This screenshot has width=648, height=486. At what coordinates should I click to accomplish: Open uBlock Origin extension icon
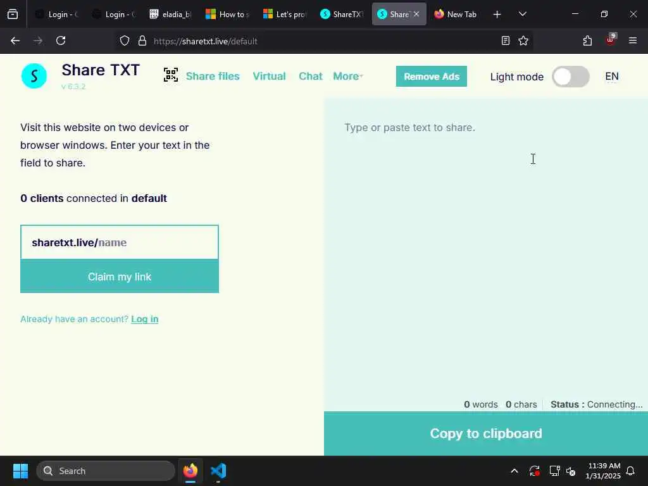point(611,40)
